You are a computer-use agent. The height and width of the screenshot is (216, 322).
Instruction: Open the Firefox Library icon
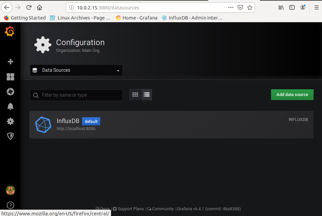coord(281,8)
